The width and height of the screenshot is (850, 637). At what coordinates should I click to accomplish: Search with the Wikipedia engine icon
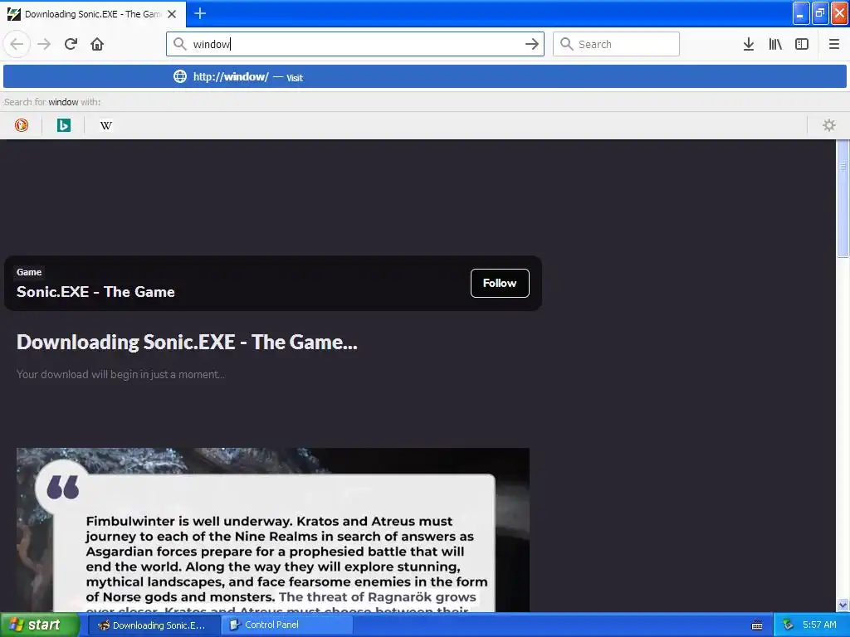[106, 125]
